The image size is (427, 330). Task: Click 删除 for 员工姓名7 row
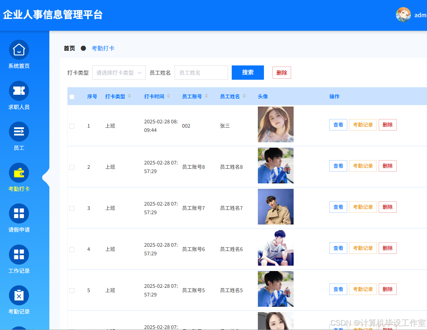[x=388, y=207]
